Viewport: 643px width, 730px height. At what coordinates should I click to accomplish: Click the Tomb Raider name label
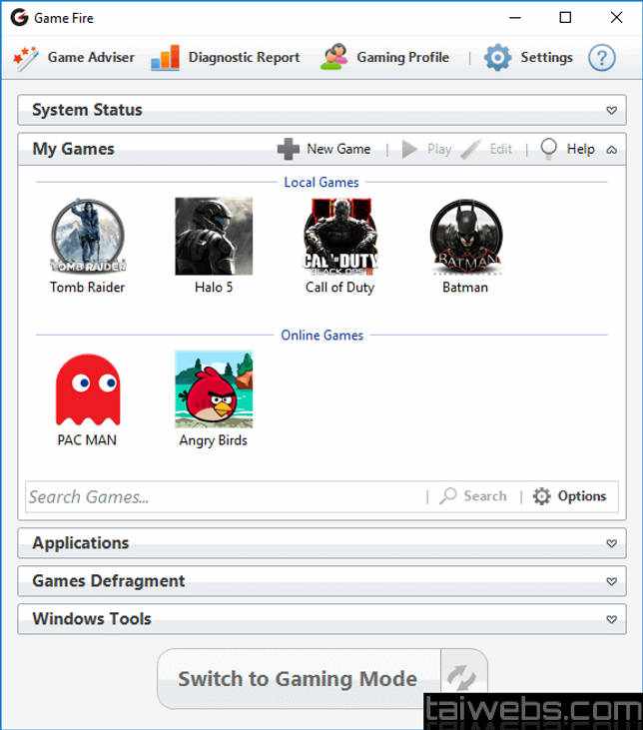point(88,288)
